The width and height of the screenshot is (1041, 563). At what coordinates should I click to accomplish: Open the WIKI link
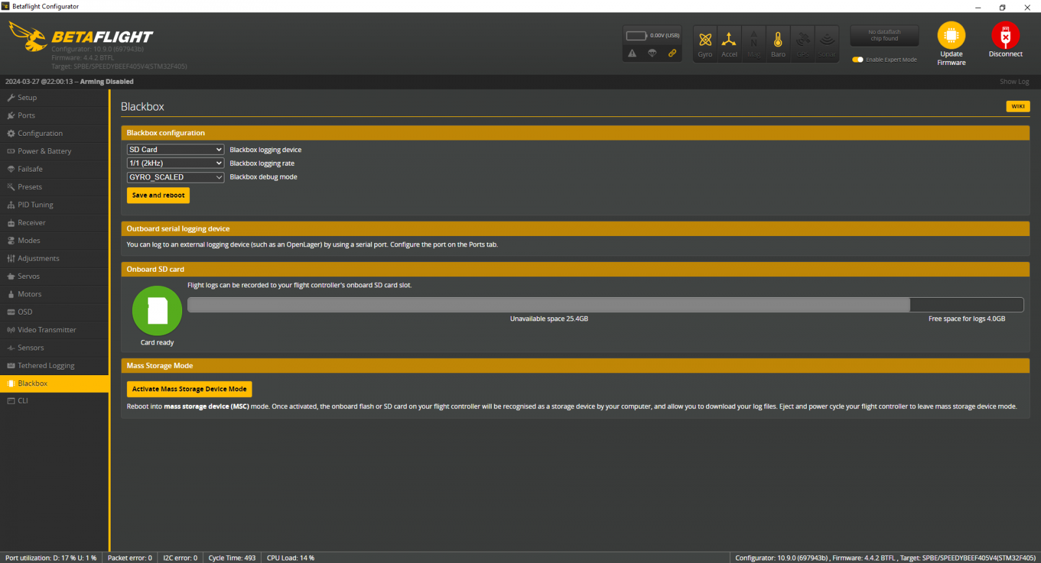(1018, 107)
